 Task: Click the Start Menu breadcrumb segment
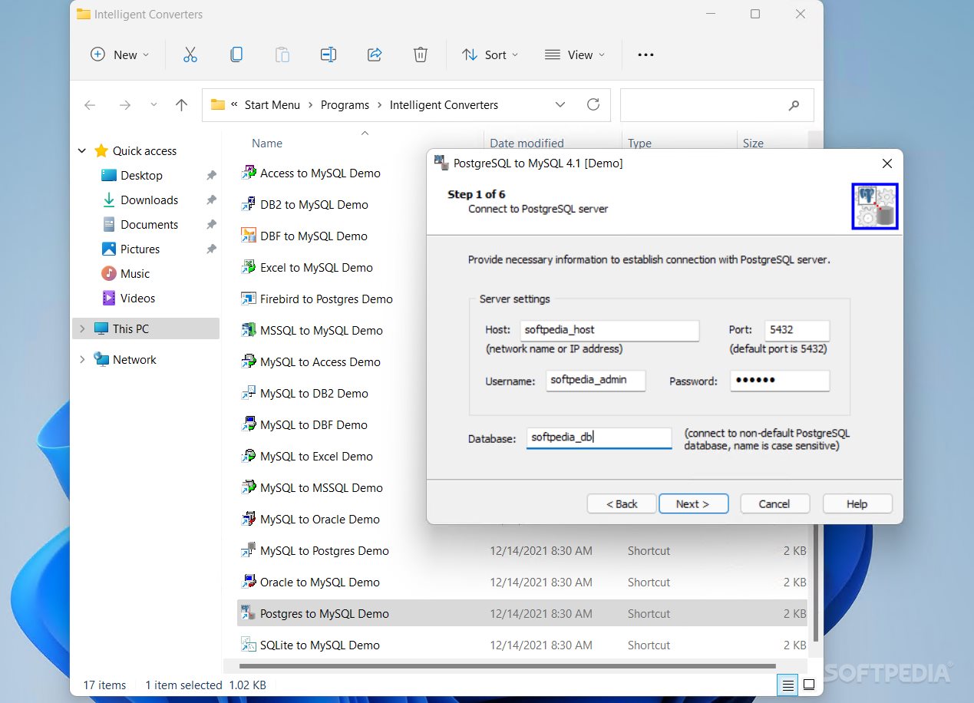click(x=272, y=105)
